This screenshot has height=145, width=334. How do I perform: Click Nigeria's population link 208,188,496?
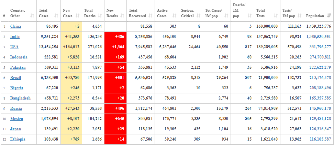tap(320, 88)
